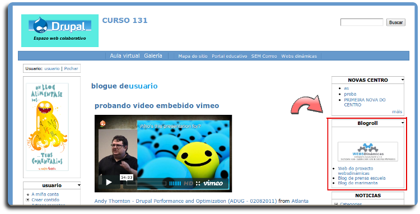Open PRIMEIRA NOVA DO CENTRO link

[365, 103]
